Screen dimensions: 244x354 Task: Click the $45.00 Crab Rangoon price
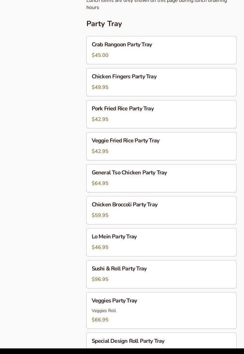pyautogui.click(x=100, y=55)
